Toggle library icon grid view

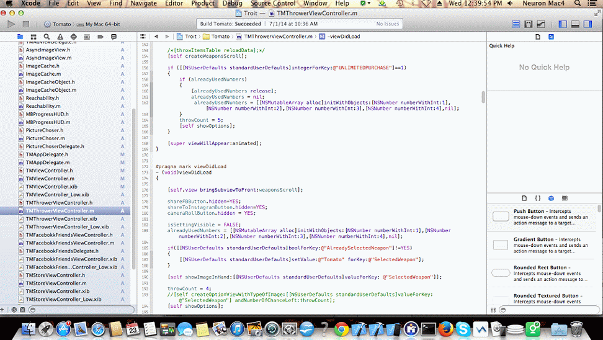493,310
